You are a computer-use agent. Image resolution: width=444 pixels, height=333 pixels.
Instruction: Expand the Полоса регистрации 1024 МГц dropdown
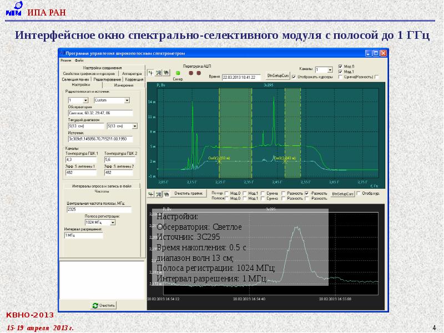[113, 223]
